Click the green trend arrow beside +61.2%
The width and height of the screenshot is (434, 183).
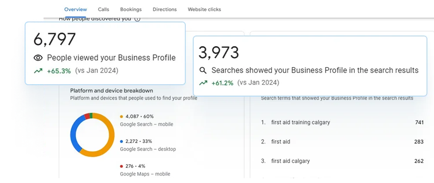tap(203, 83)
